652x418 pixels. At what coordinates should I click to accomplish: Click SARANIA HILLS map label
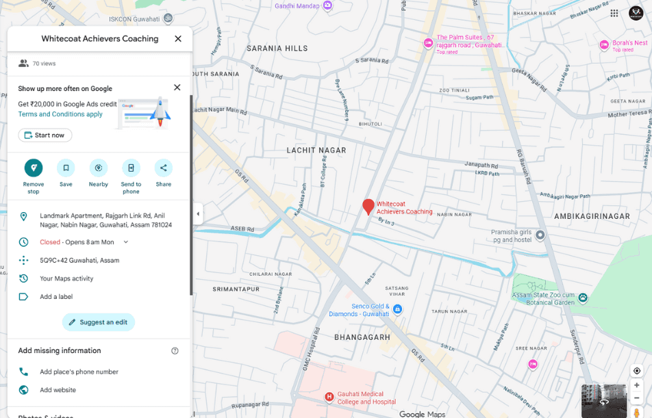coord(277,48)
